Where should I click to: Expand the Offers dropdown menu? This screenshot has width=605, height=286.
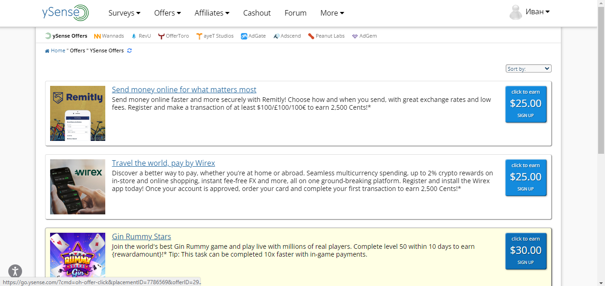pos(168,13)
